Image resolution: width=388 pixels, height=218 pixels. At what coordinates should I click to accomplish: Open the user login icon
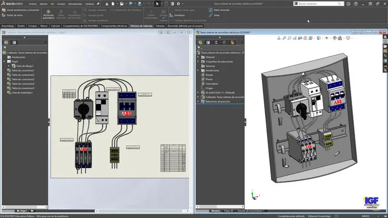(348, 4)
